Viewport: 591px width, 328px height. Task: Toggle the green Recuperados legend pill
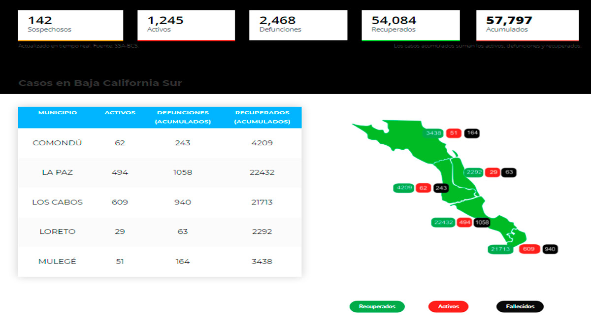(x=377, y=306)
